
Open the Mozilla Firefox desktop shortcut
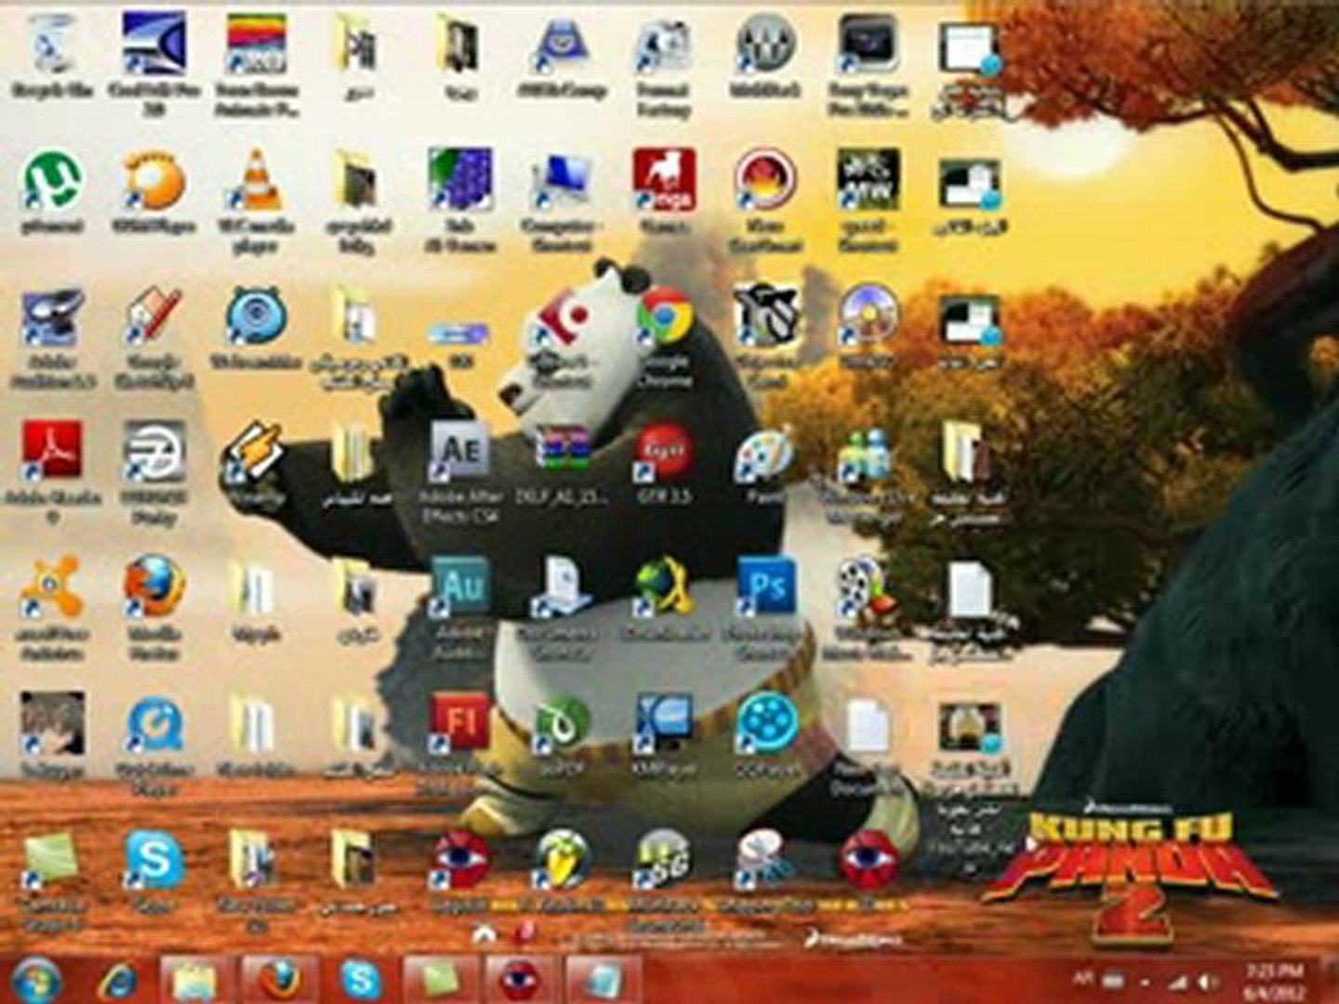click(x=153, y=609)
